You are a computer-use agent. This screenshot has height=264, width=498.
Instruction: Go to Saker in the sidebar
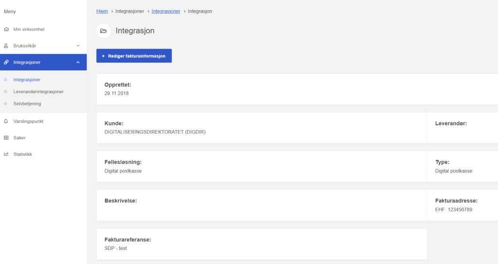click(x=19, y=138)
